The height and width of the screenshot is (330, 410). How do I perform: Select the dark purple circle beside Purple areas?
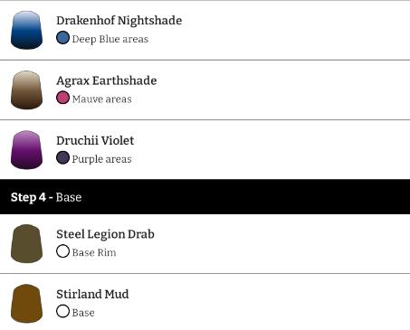(62, 157)
